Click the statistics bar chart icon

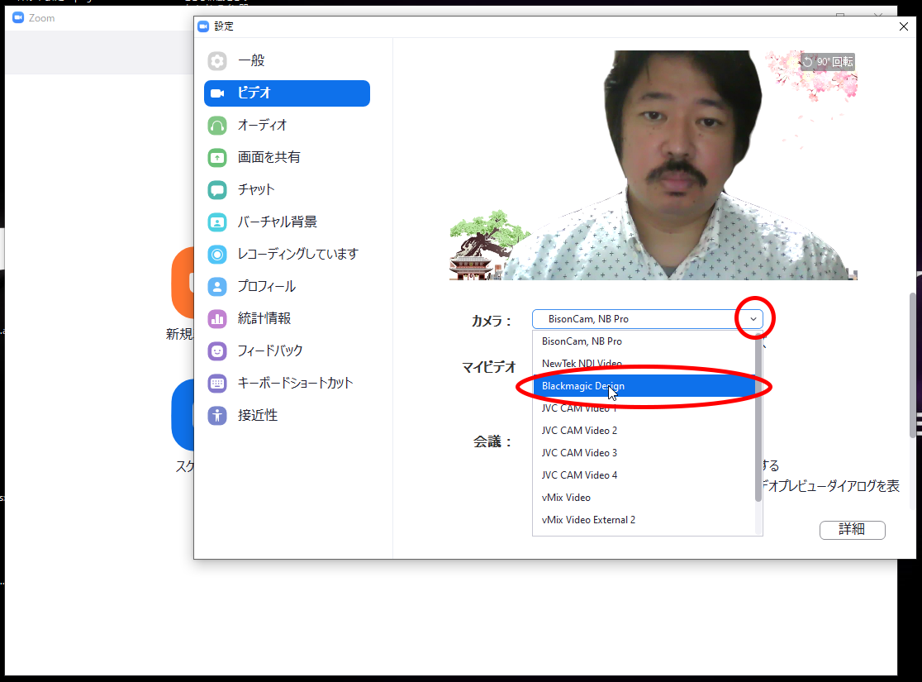pos(217,319)
